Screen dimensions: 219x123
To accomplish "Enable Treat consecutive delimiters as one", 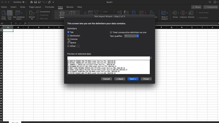I will [x=111, y=32].
